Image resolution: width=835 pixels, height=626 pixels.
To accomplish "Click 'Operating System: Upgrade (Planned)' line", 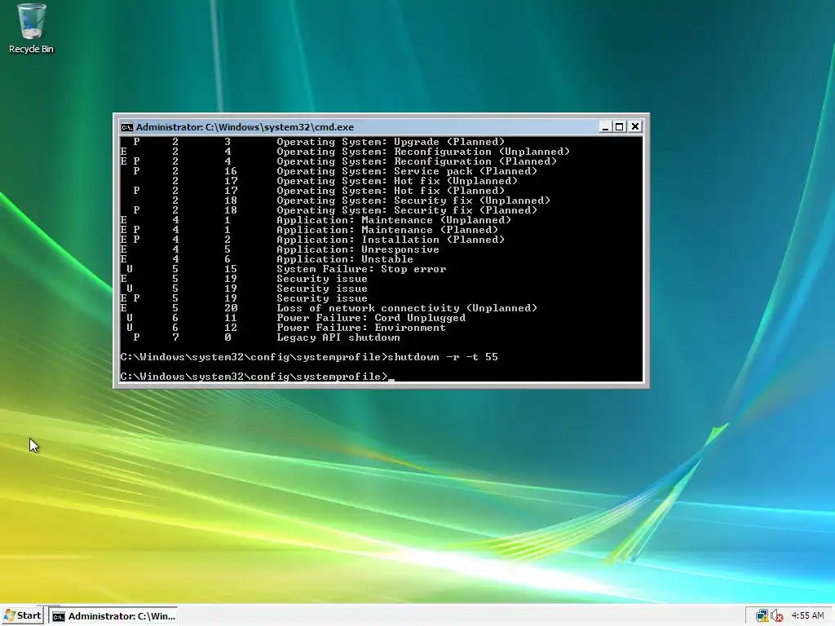I will 391,142.
